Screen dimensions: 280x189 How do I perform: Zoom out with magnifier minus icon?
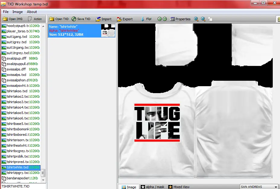tap(203, 19)
